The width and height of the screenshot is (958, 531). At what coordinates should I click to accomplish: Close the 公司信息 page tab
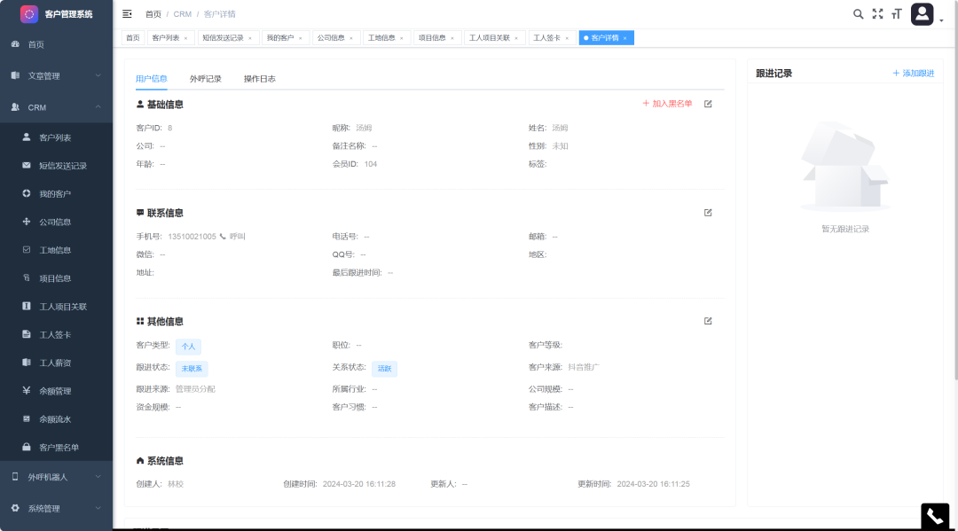click(351, 38)
